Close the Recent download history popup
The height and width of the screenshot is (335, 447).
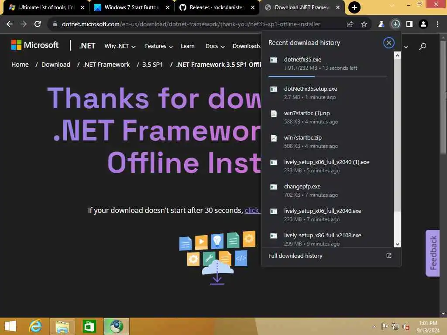pos(389,43)
